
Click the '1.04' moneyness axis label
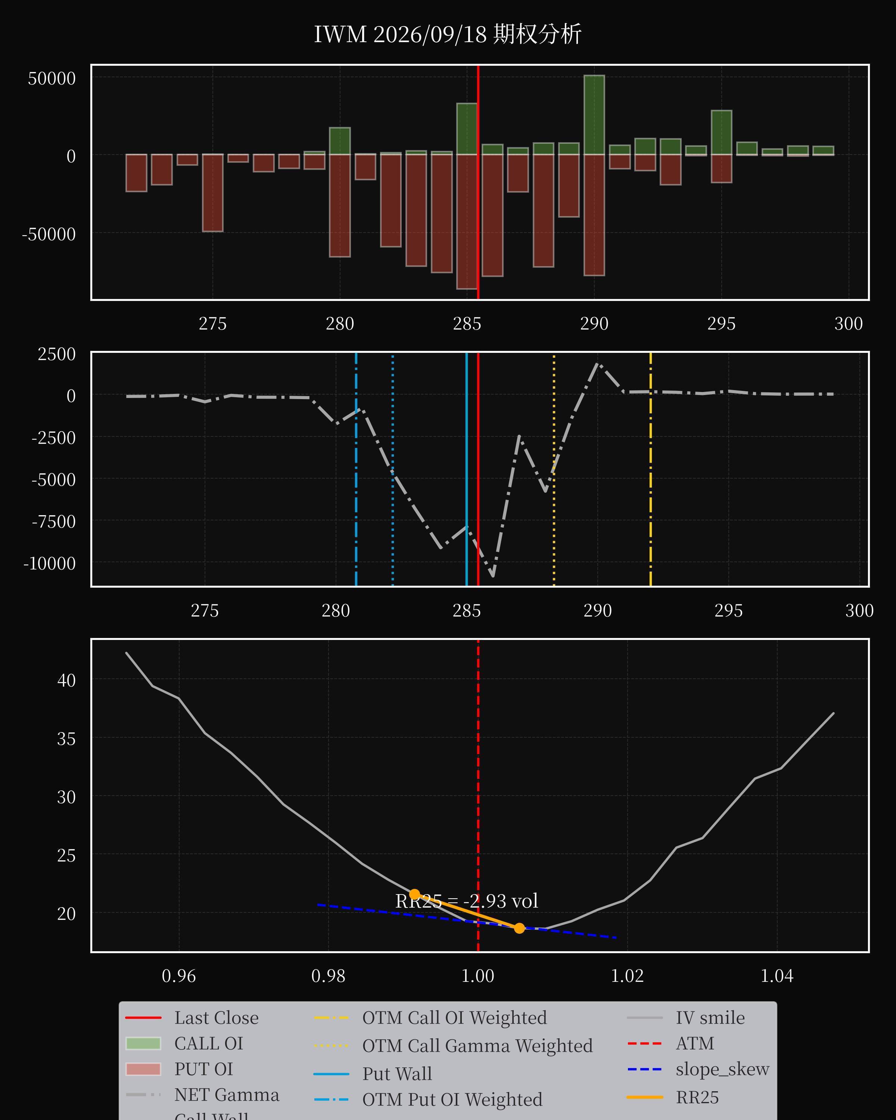coord(777,976)
